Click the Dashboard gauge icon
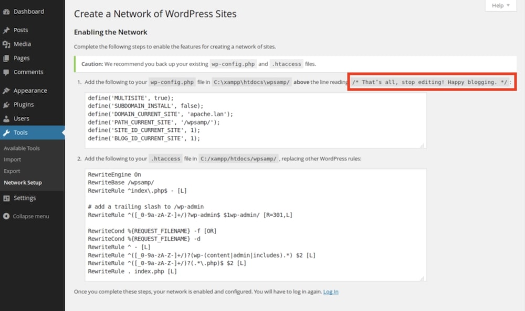Screen dimensions: 525x311 pyautogui.click(x=6, y=12)
